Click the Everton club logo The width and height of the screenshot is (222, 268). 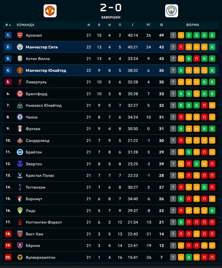[20, 164]
